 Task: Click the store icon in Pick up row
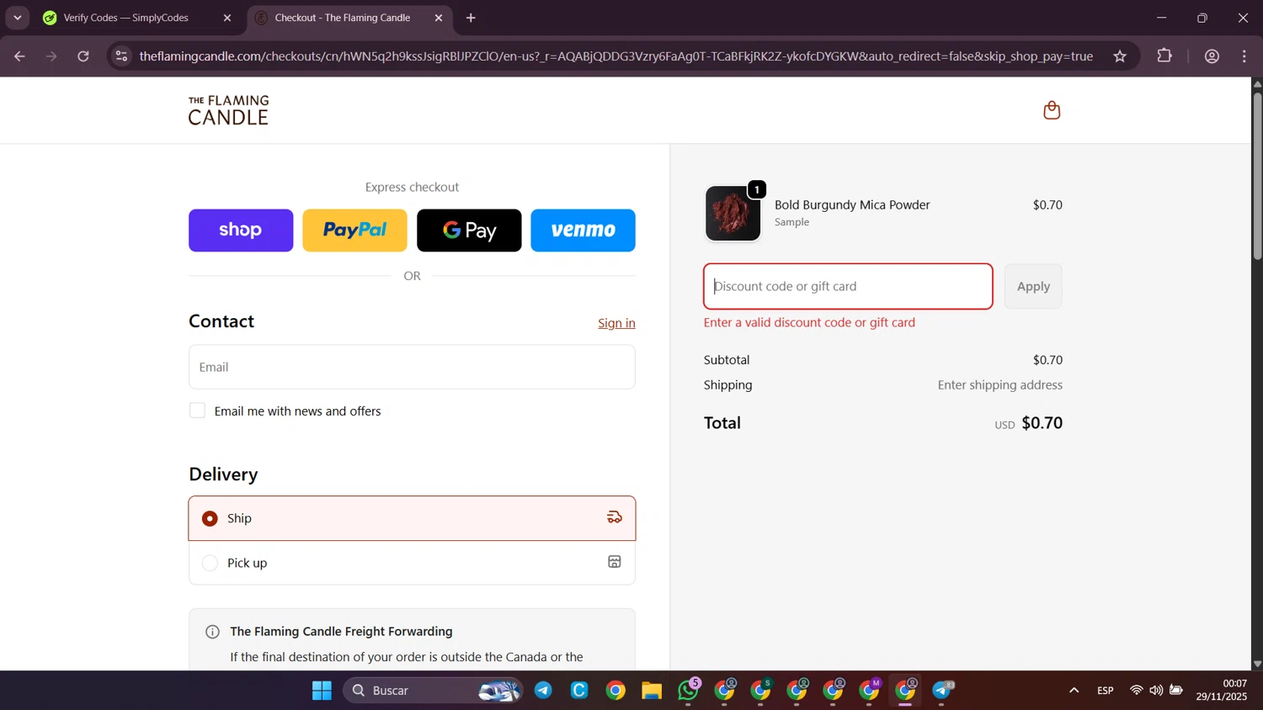point(615,562)
